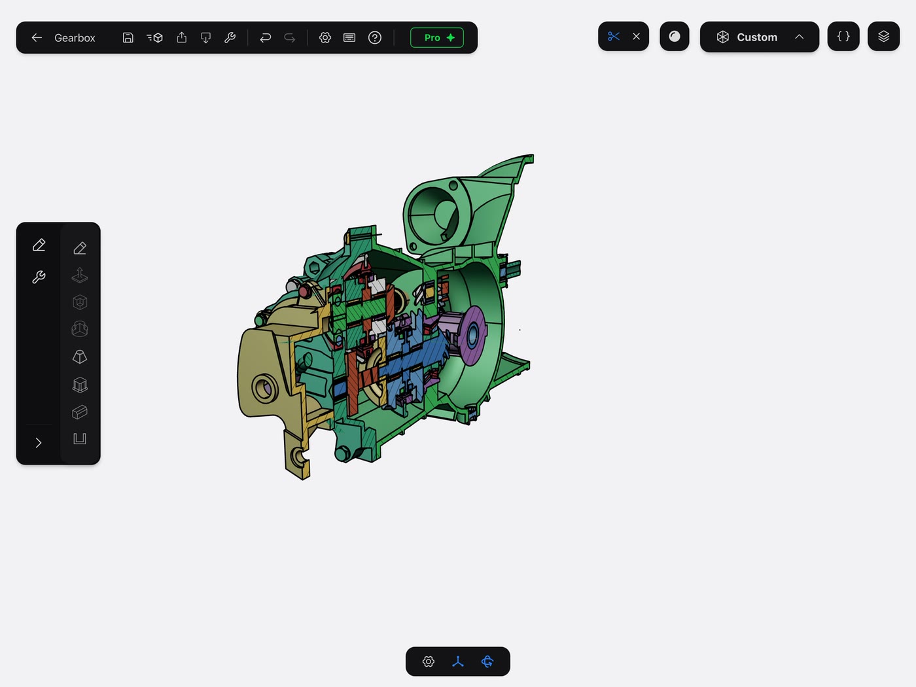Undo the last action
The image size is (916, 687).
265,38
